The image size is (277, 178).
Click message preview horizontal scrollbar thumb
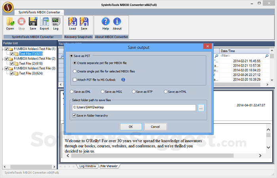[x=152, y=156]
